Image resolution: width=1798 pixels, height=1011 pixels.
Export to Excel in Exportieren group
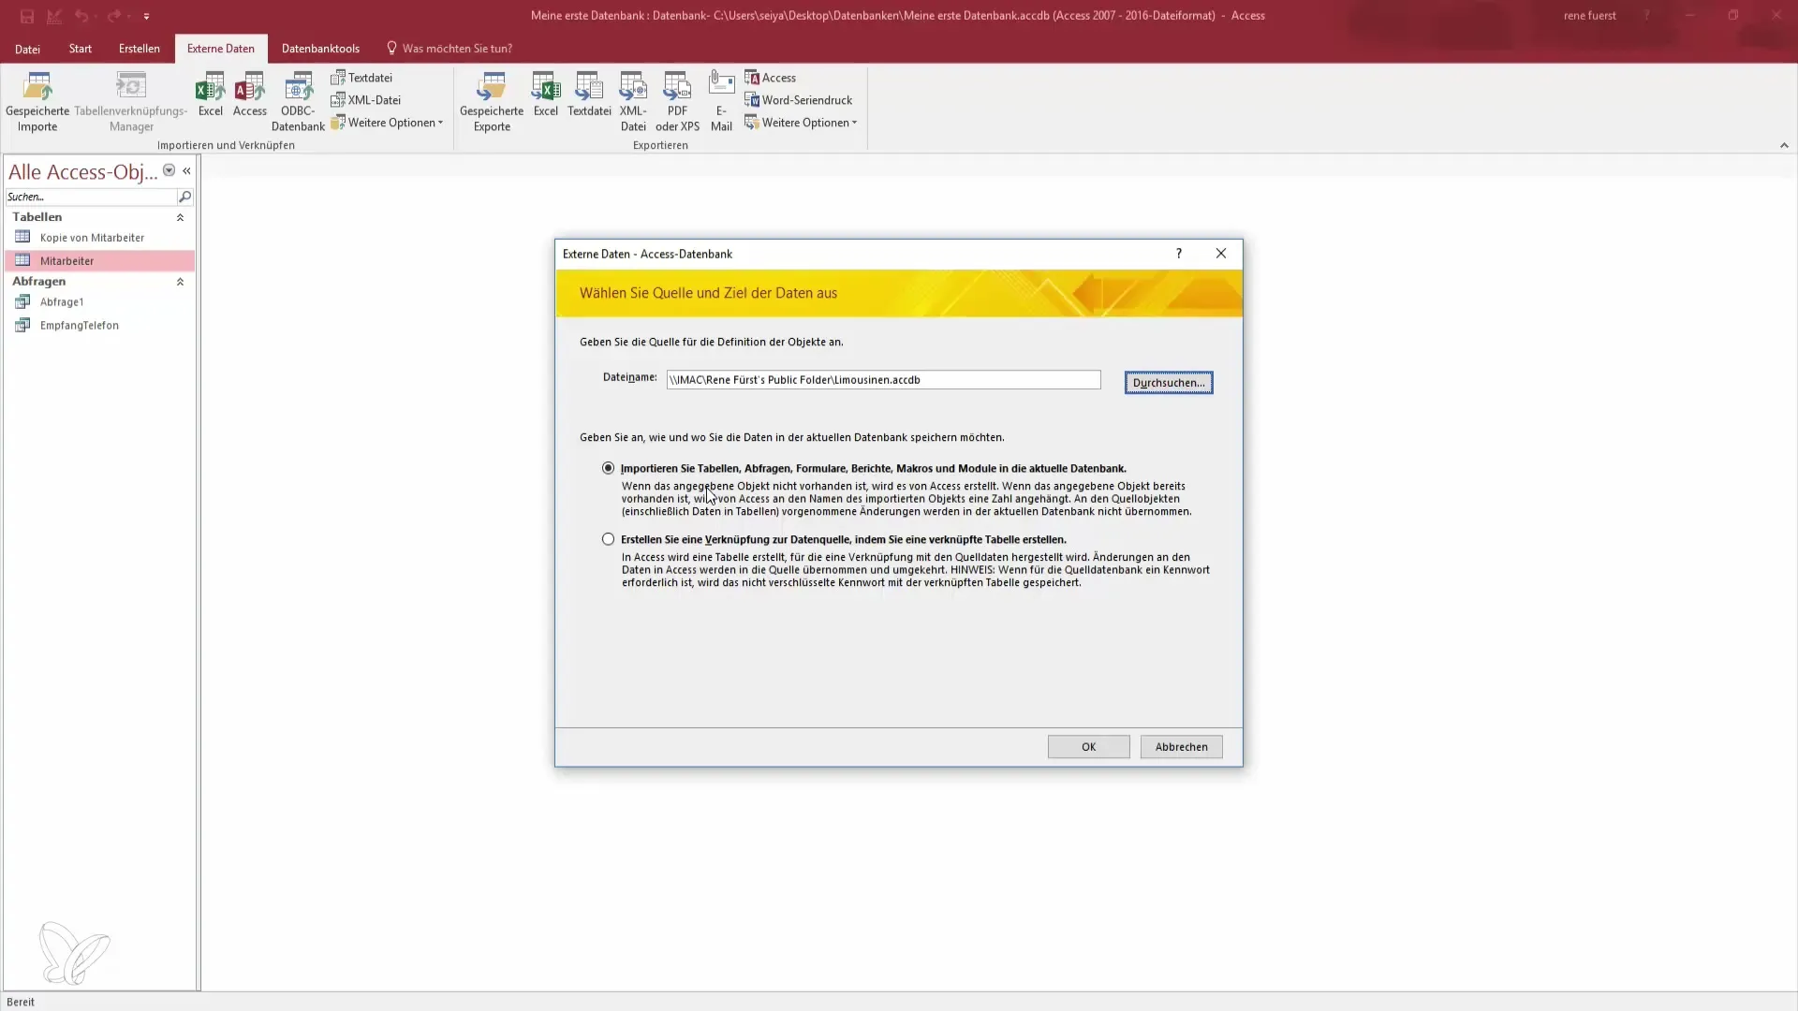(x=545, y=95)
